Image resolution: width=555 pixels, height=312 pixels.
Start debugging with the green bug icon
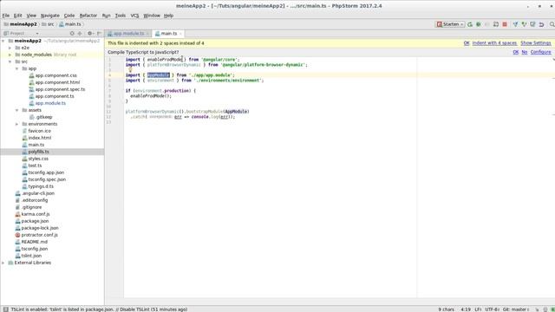pos(479,24)
